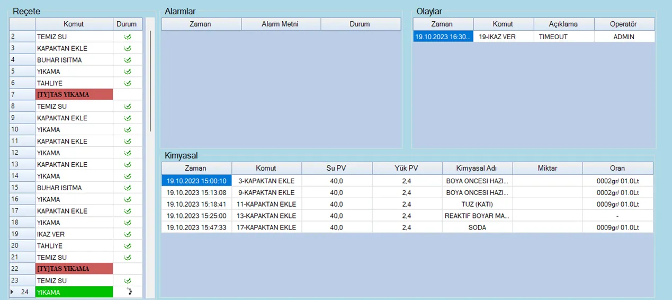This screenshot has width=672, height=300.
Task: Click the completed checkmark on TAHLIYE row 6
Action: point(128,83)
